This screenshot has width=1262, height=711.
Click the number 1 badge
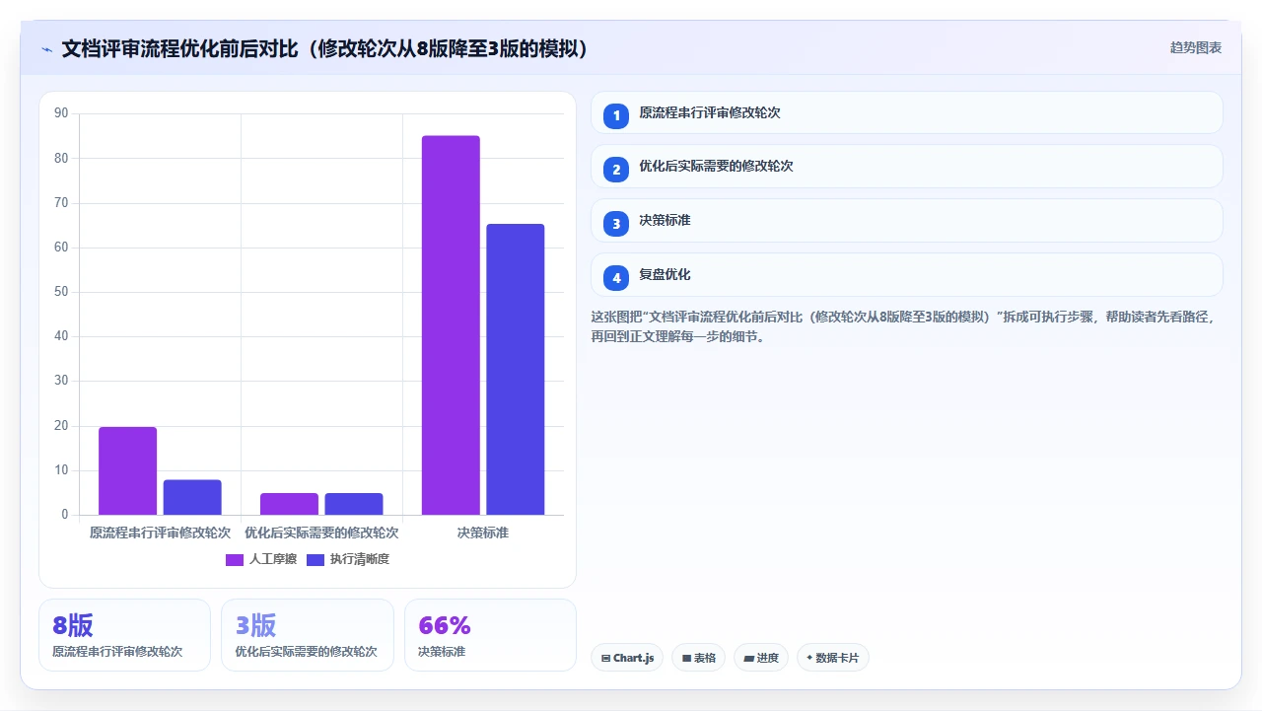pyautogui.click(x=616, y=115)
